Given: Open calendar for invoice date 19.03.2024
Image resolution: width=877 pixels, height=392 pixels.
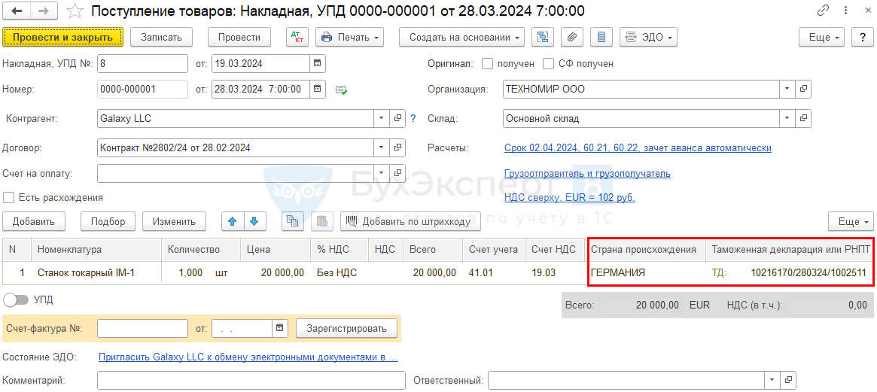Looking at the screenshot, I should (317, 64).
